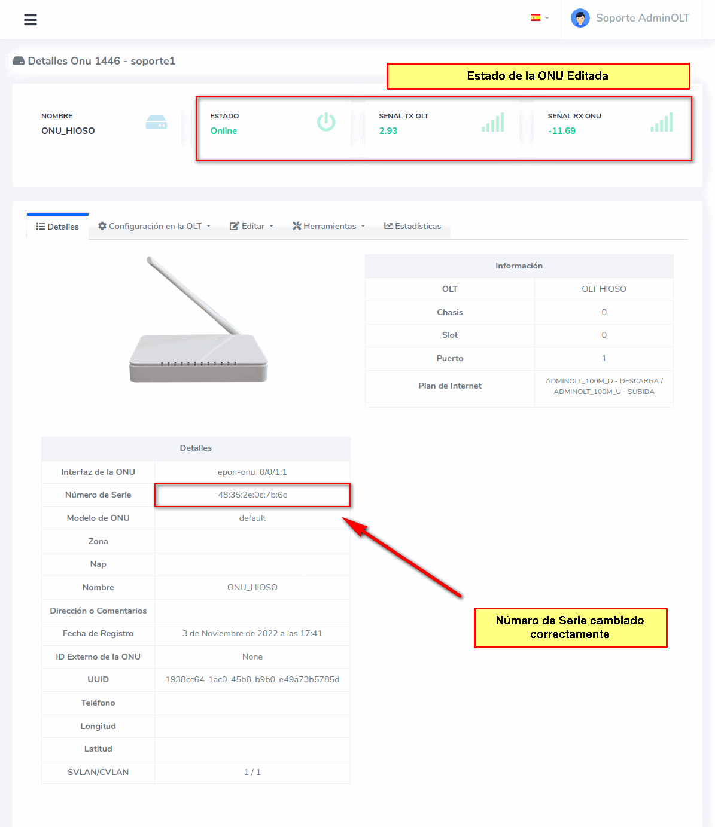
Task: Click the TX OLT signal bars icon
Action: tap(493, 123)
